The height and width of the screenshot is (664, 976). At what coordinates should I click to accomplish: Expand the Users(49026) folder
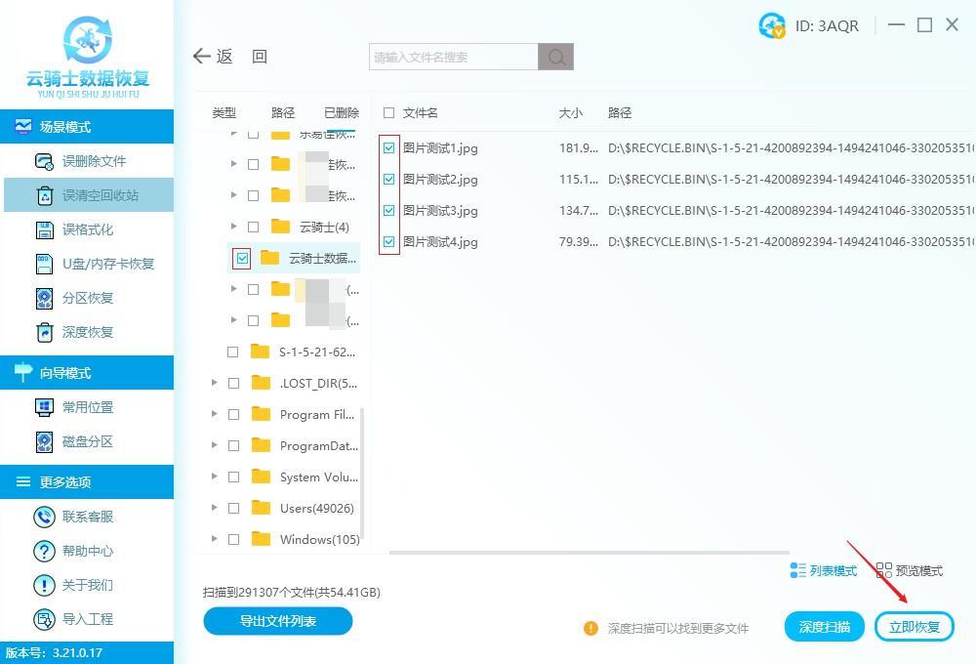(214, 507)
